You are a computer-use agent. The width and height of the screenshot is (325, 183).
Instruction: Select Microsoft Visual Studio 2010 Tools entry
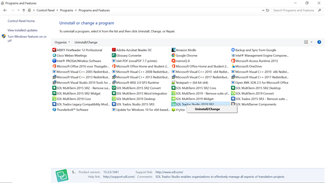pyautogui.click(x=81, y=82)
